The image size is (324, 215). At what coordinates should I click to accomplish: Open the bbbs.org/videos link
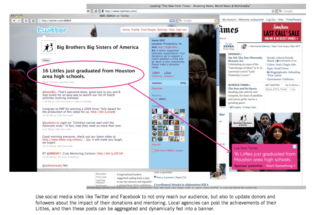click(64, 140)
